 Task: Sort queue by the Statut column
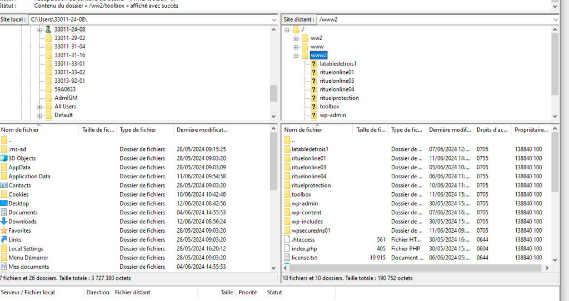tap(274, 292)
